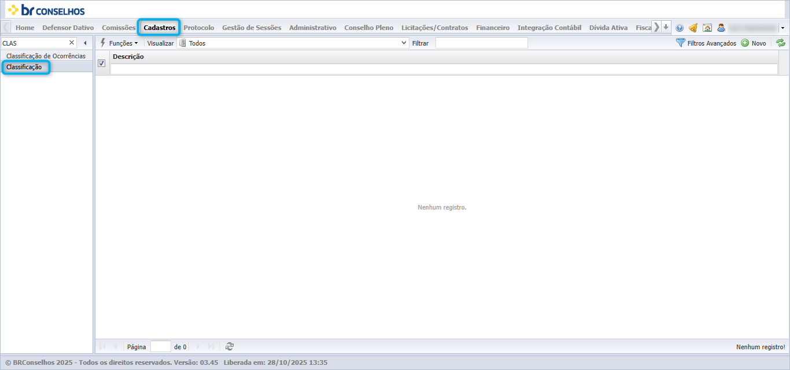This screenshot has height=370, width=790.
Task: Go to previous page of records
Action: [115, 346]
